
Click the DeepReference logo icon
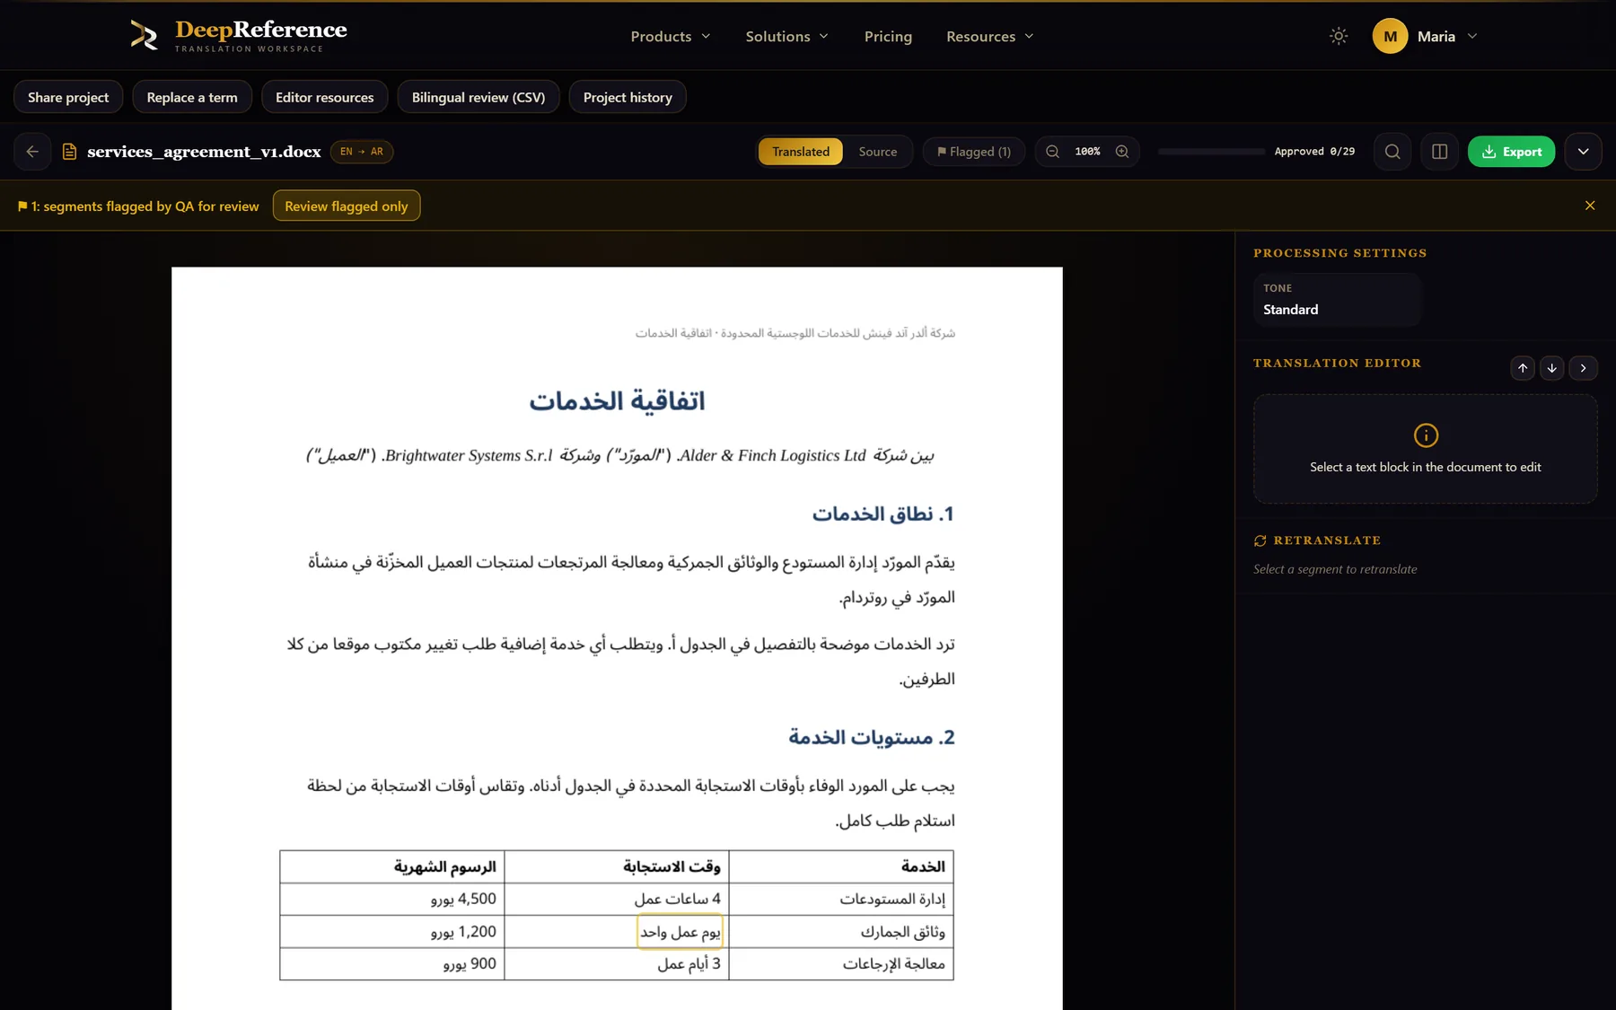coord(144,35)
